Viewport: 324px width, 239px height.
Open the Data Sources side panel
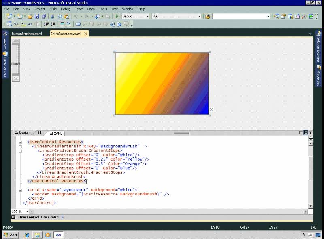(5, 65)
